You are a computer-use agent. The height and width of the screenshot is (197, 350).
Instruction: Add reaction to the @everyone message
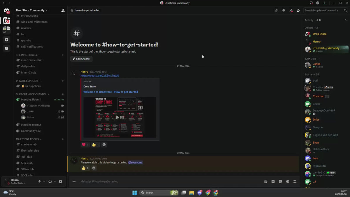tap(94, 168)
